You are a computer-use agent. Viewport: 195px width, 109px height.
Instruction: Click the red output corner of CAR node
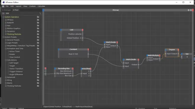(x=82, y=30)
